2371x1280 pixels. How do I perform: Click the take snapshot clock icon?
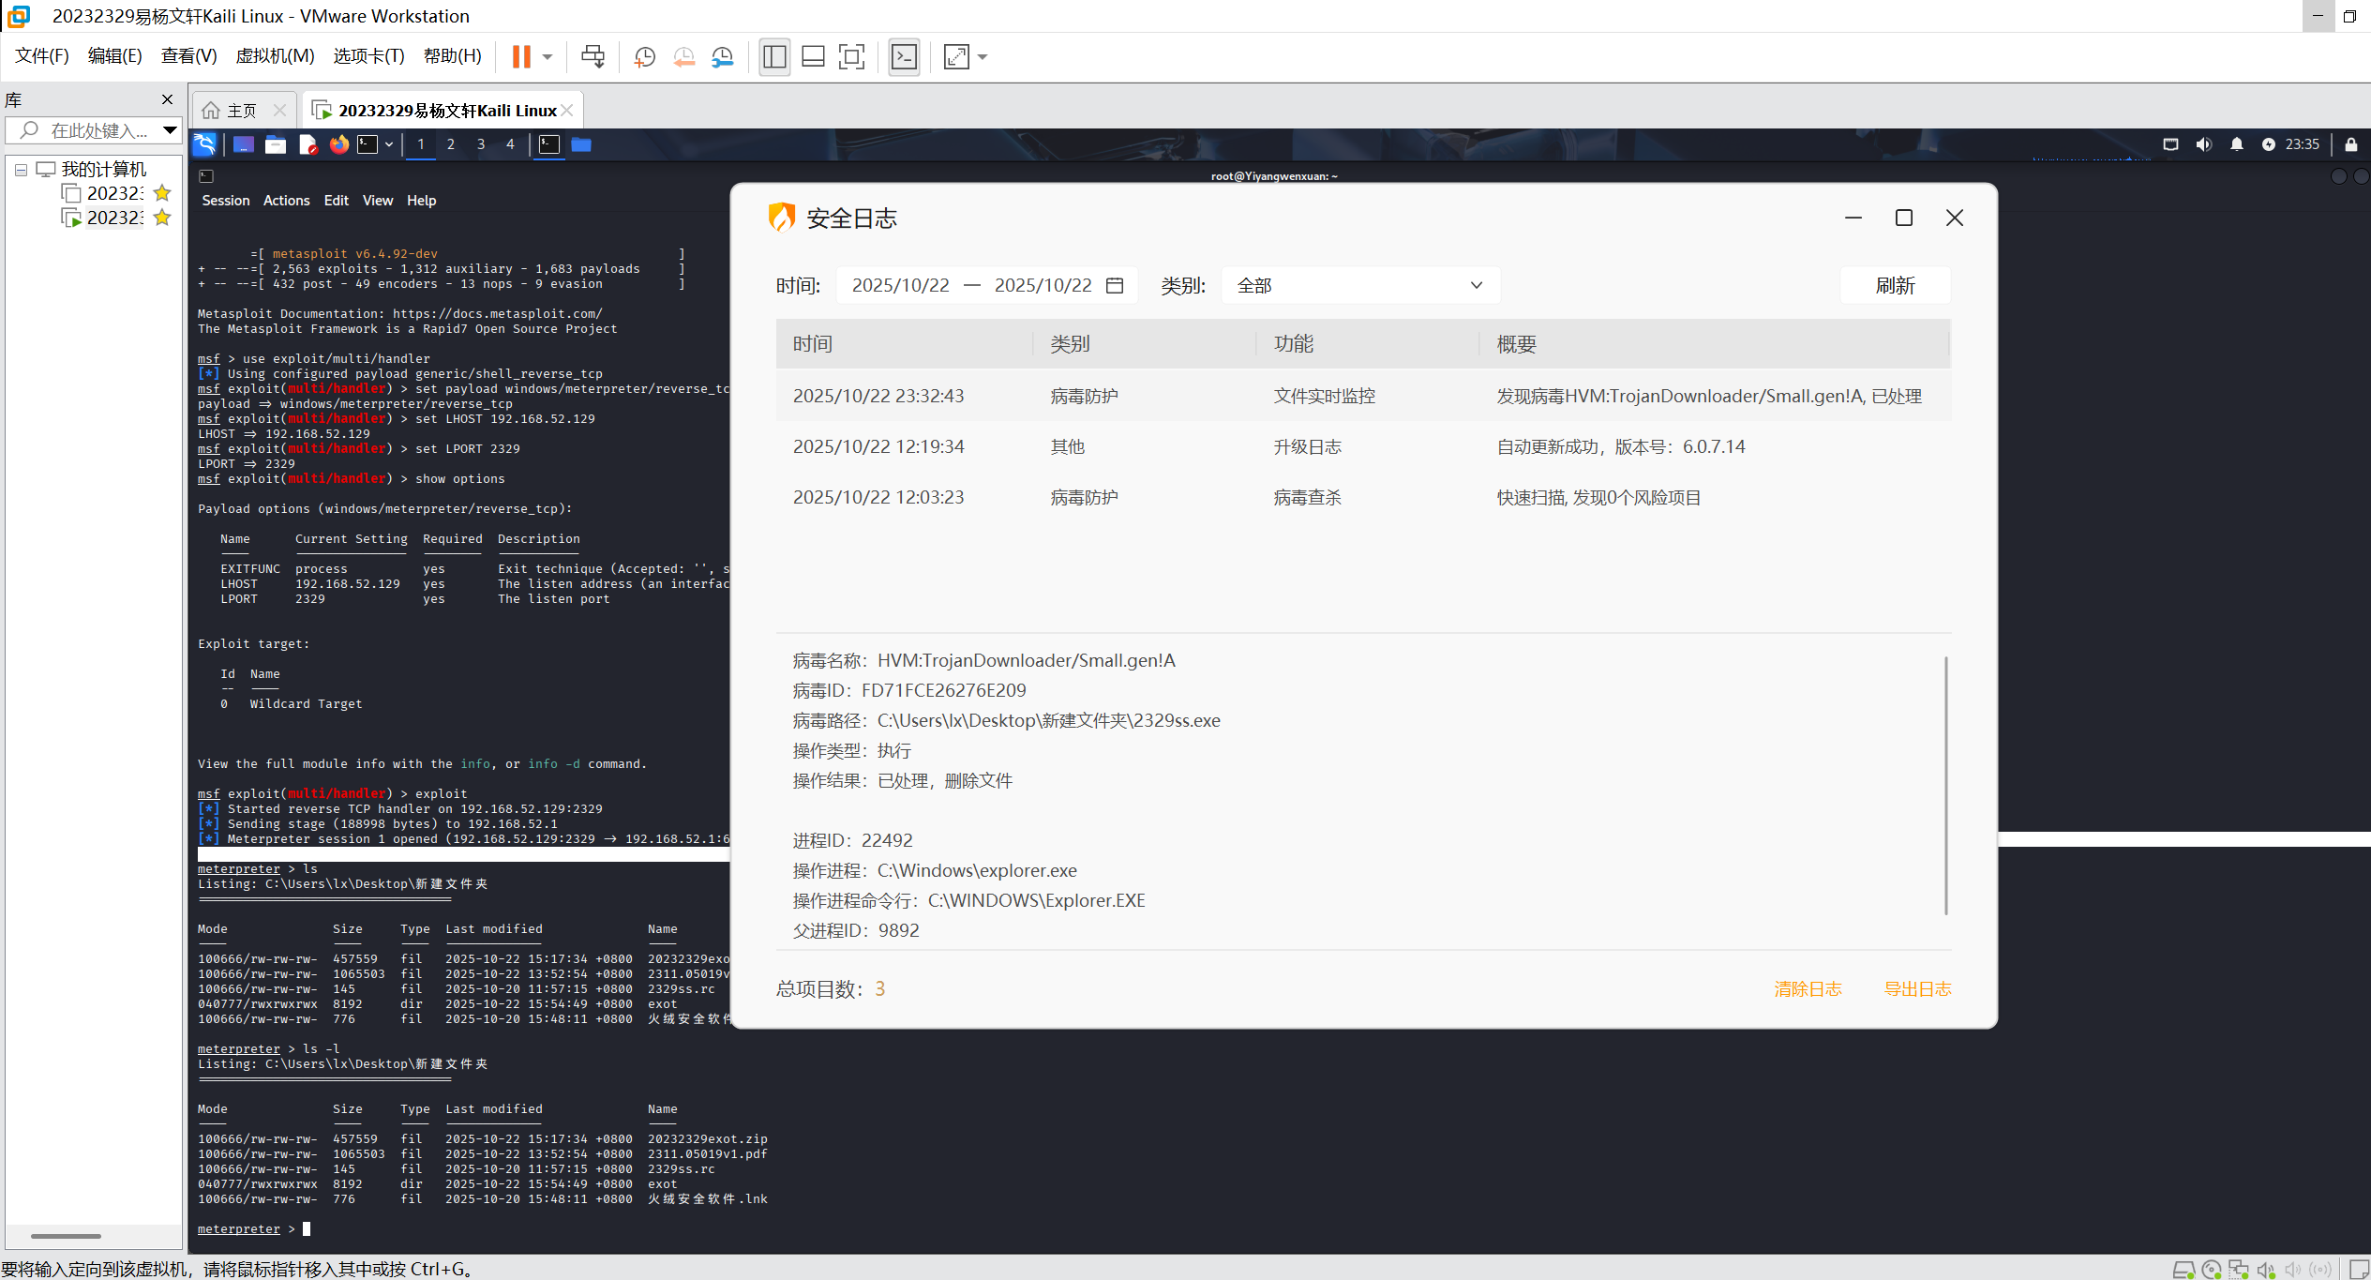pyautogui.click(x=644, y=56)
